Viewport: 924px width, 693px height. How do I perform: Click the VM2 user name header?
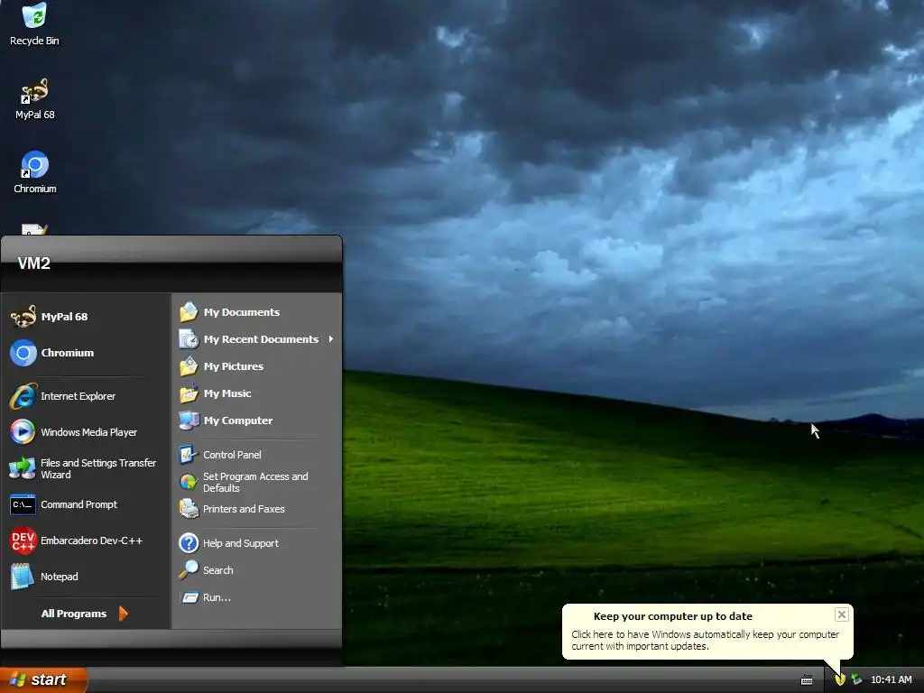pos(33,263)
